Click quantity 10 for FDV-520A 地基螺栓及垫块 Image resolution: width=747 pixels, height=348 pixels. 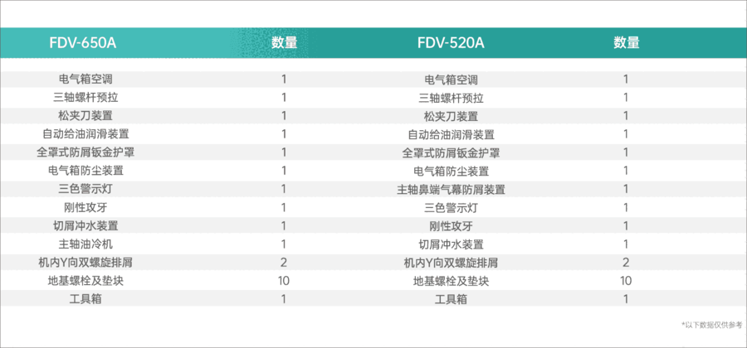[626, 280]
